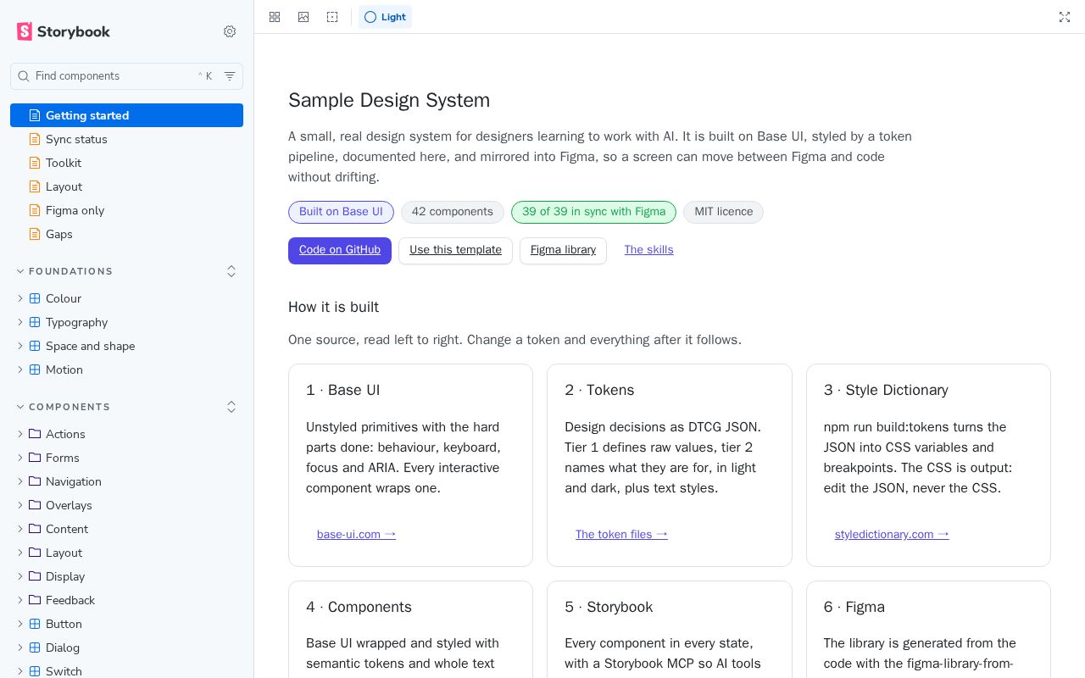Viewport: 1085px width, 678px height.
Task: Open the base-ui.com link
Action: point(356,534)
